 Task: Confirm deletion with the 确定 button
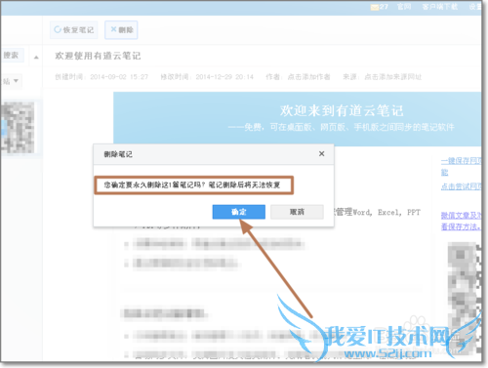pyautogui.click(x=239, y=212)
